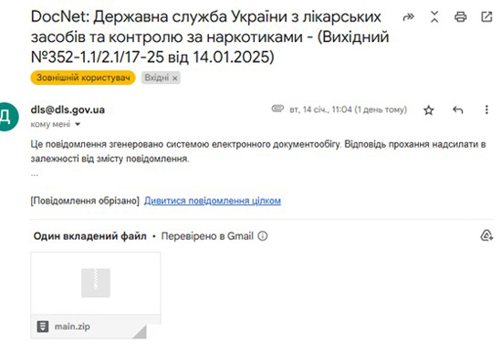This screenshot has height=352, width=502.
Task: Open 'Дивитися повідомлення цілком' link
Action: 213,201
